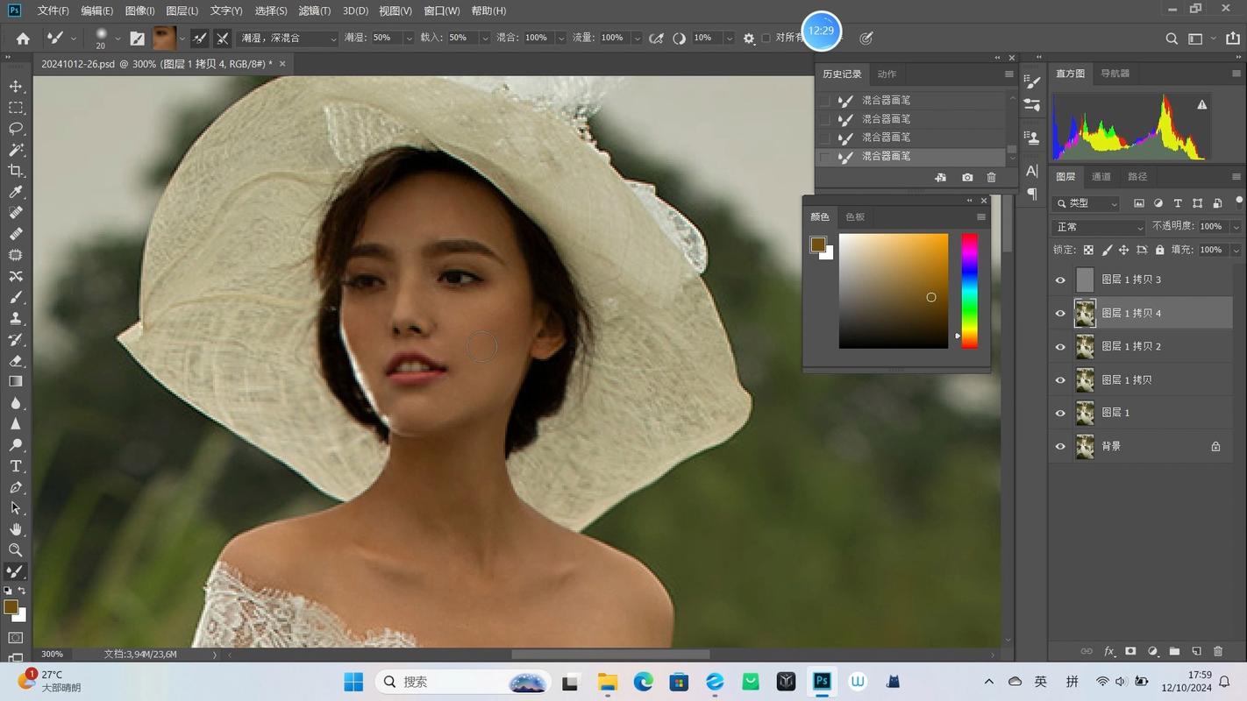Select the Rectangular Marquee tool
Viewport: 1247px width, 701px height.
[16, 108]
